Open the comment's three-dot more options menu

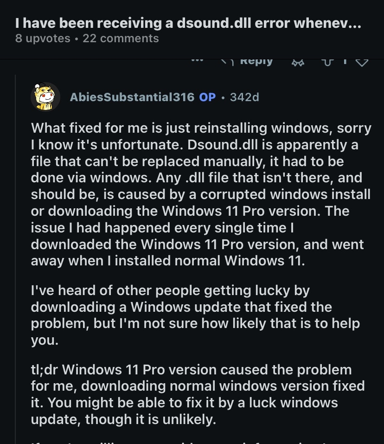tap(197, 61)
